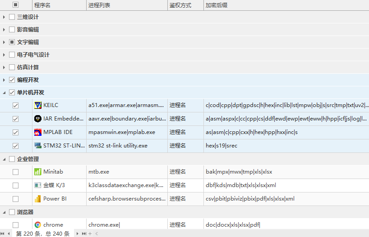Expand the 电子电气设计 group
The image size is (369, 237).
[x=4, y=55]
